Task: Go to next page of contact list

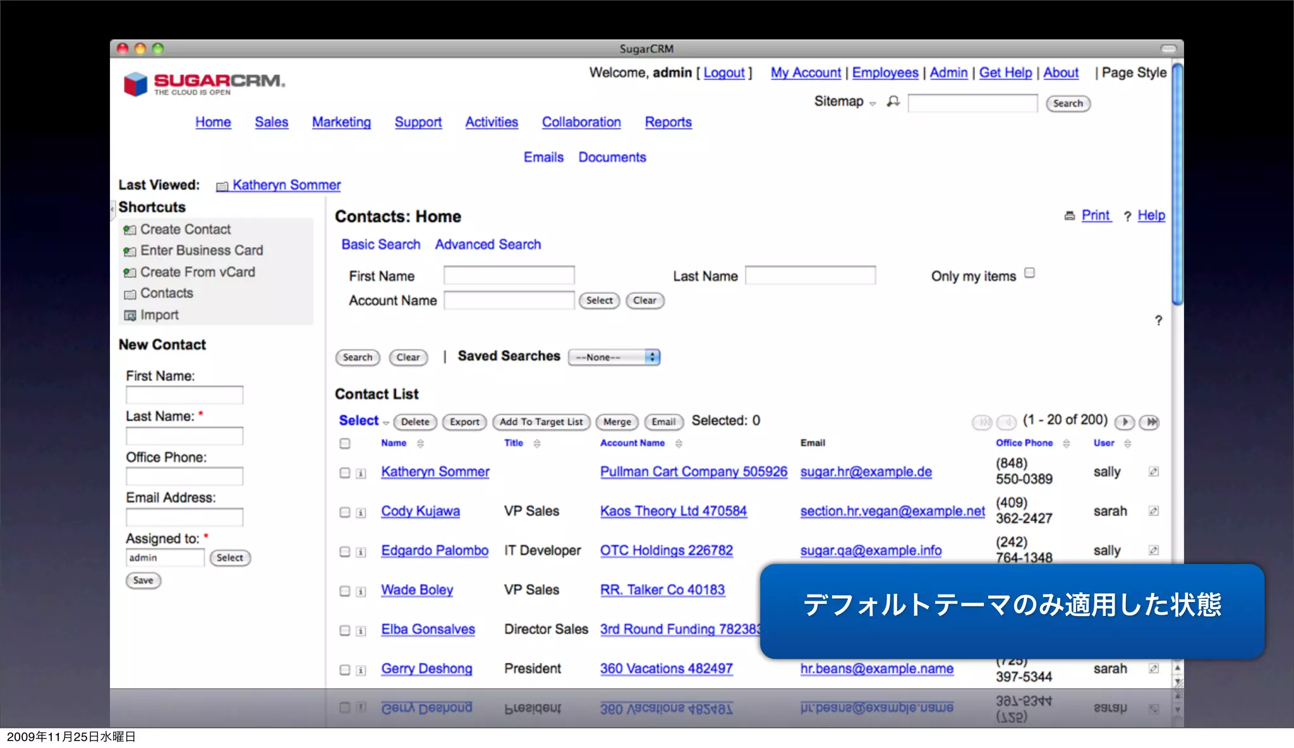Action: 1125,422
